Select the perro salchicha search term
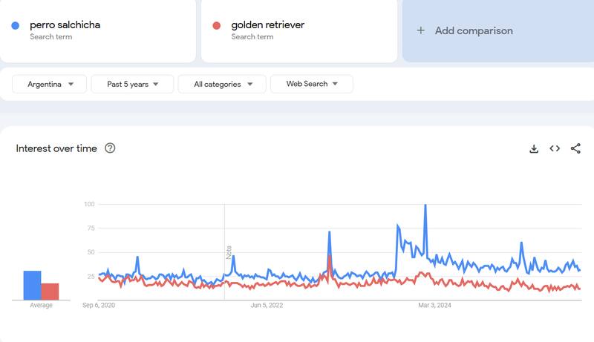This screenshot has width=594, height=342. (x=65, y=25)
